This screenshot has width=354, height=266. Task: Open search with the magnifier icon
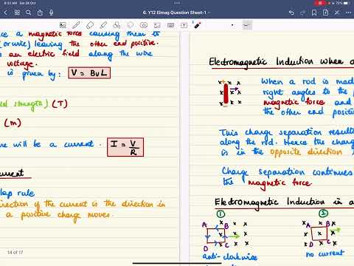[28, 13]
